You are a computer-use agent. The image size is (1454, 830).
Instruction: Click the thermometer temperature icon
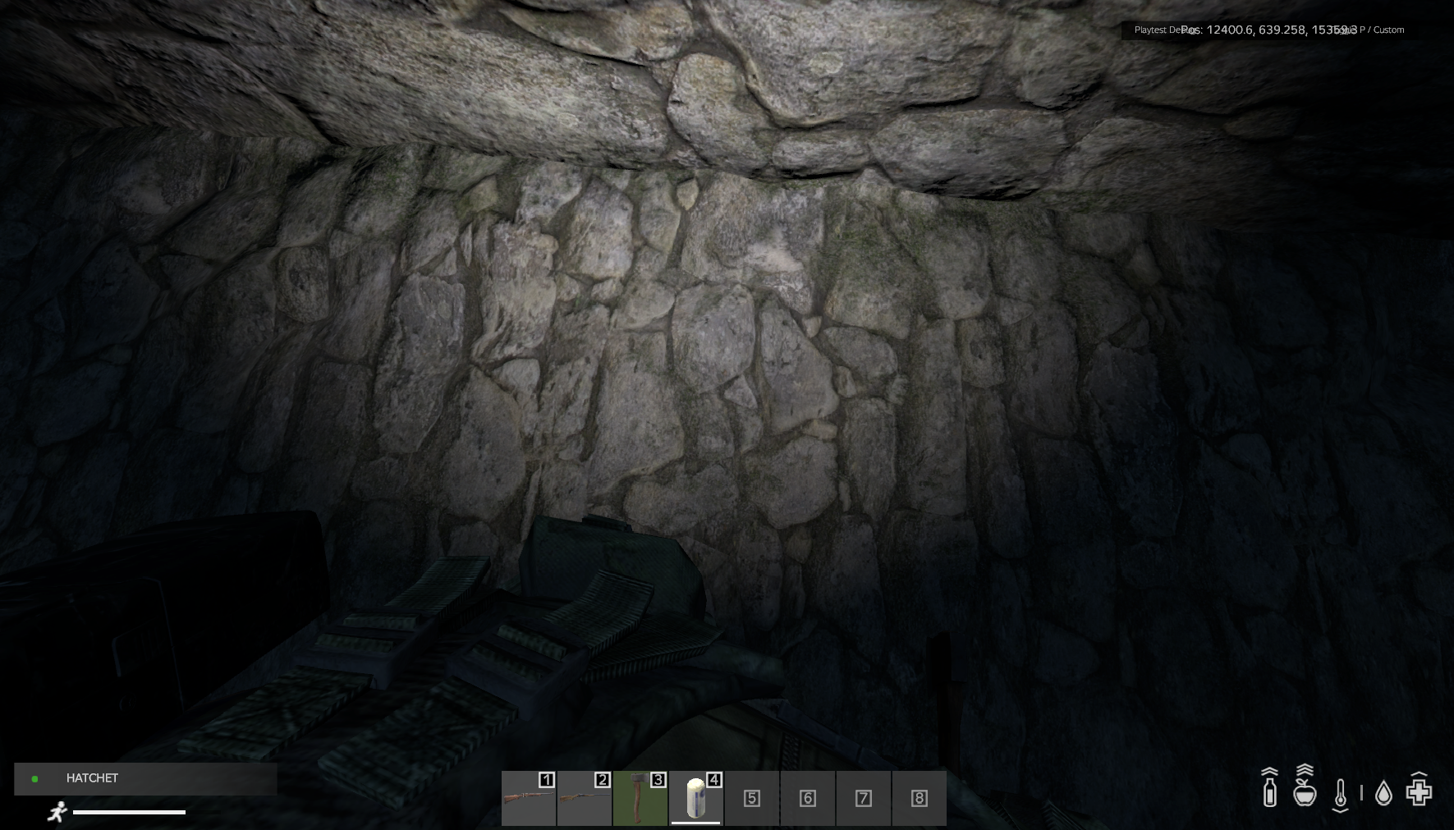(1341, 793)
